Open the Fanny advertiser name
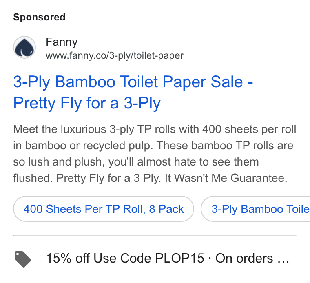The height and width of the screenshot is (283, 310). (x=62, y=42)
